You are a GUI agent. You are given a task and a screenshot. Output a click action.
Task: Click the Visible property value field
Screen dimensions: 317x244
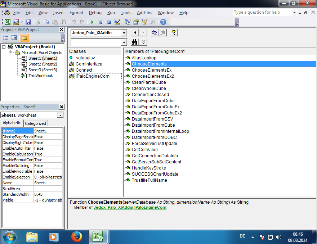(x=48, y=200)
